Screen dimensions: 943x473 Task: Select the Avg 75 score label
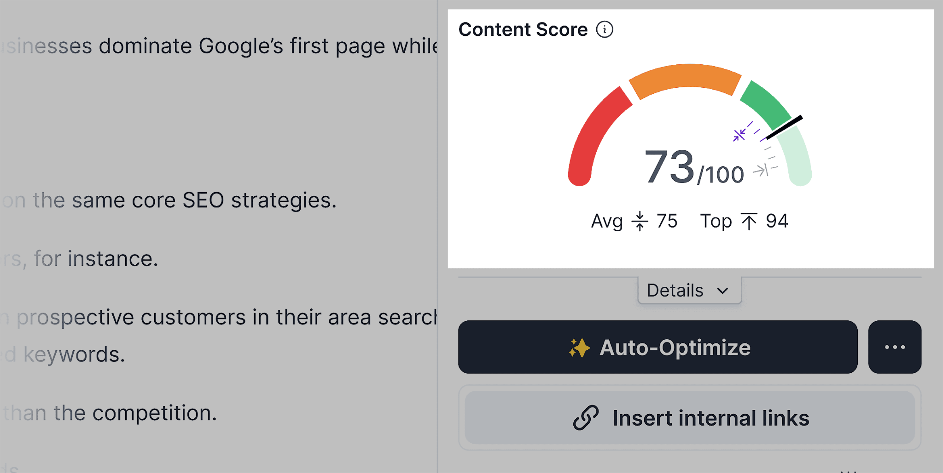634,221
